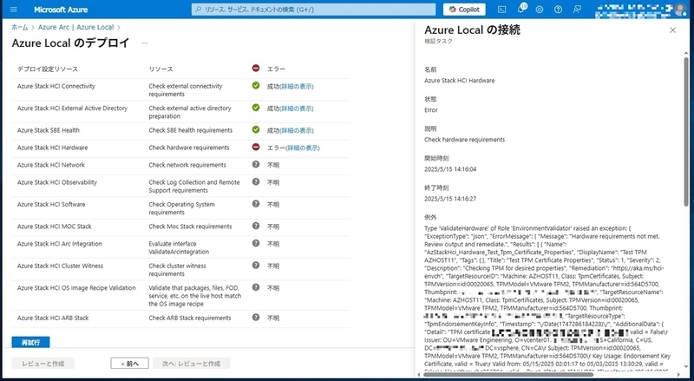Click 'Check hardware requirements' description in detail panel
The height and width of the screenshot is (381, 694).
(464, 140)
